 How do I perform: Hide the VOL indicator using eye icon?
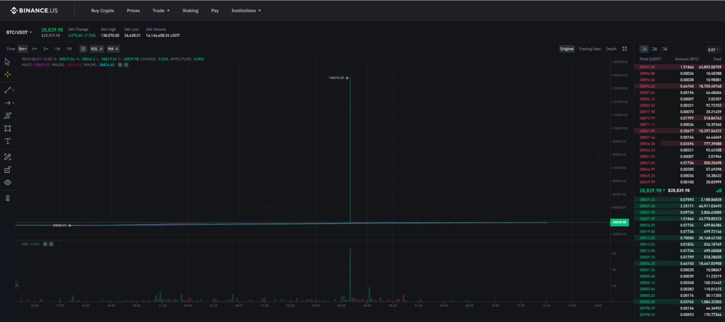pyautogui.click(x=45, y=244)
